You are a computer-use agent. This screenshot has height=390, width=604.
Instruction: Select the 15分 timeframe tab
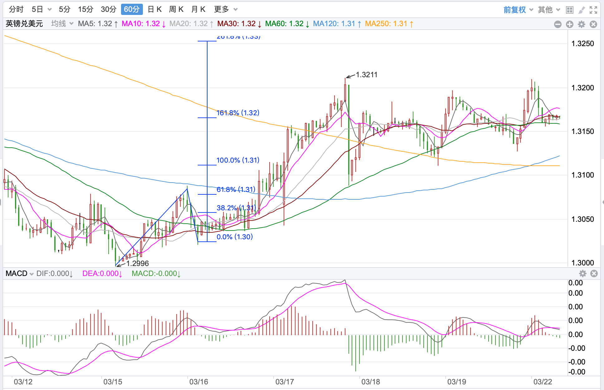point(85,9)
